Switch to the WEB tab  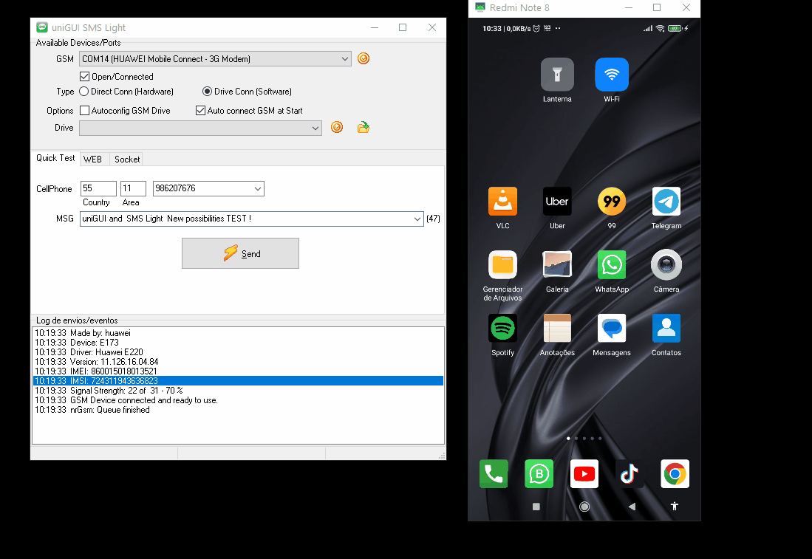pos(93,160)
